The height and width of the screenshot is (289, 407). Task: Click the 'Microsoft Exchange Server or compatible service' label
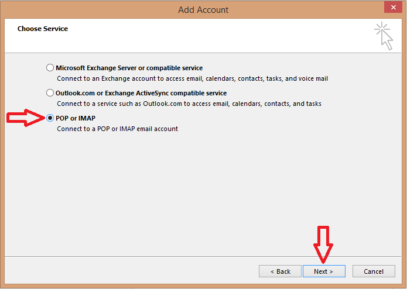pos(129,68)
